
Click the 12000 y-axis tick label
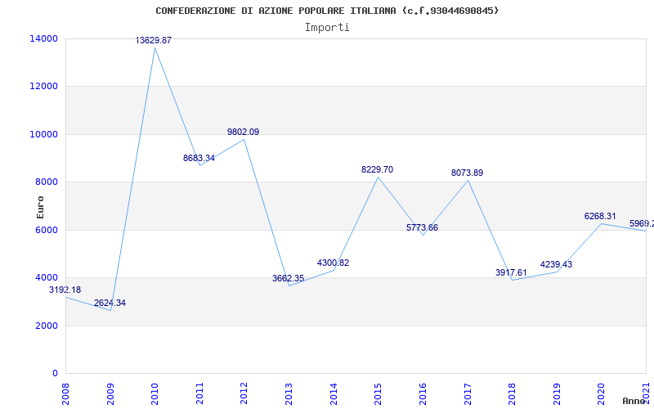[43, 87]
